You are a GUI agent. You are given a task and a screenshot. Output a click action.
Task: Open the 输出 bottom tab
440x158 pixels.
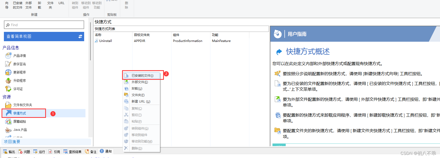9,152
